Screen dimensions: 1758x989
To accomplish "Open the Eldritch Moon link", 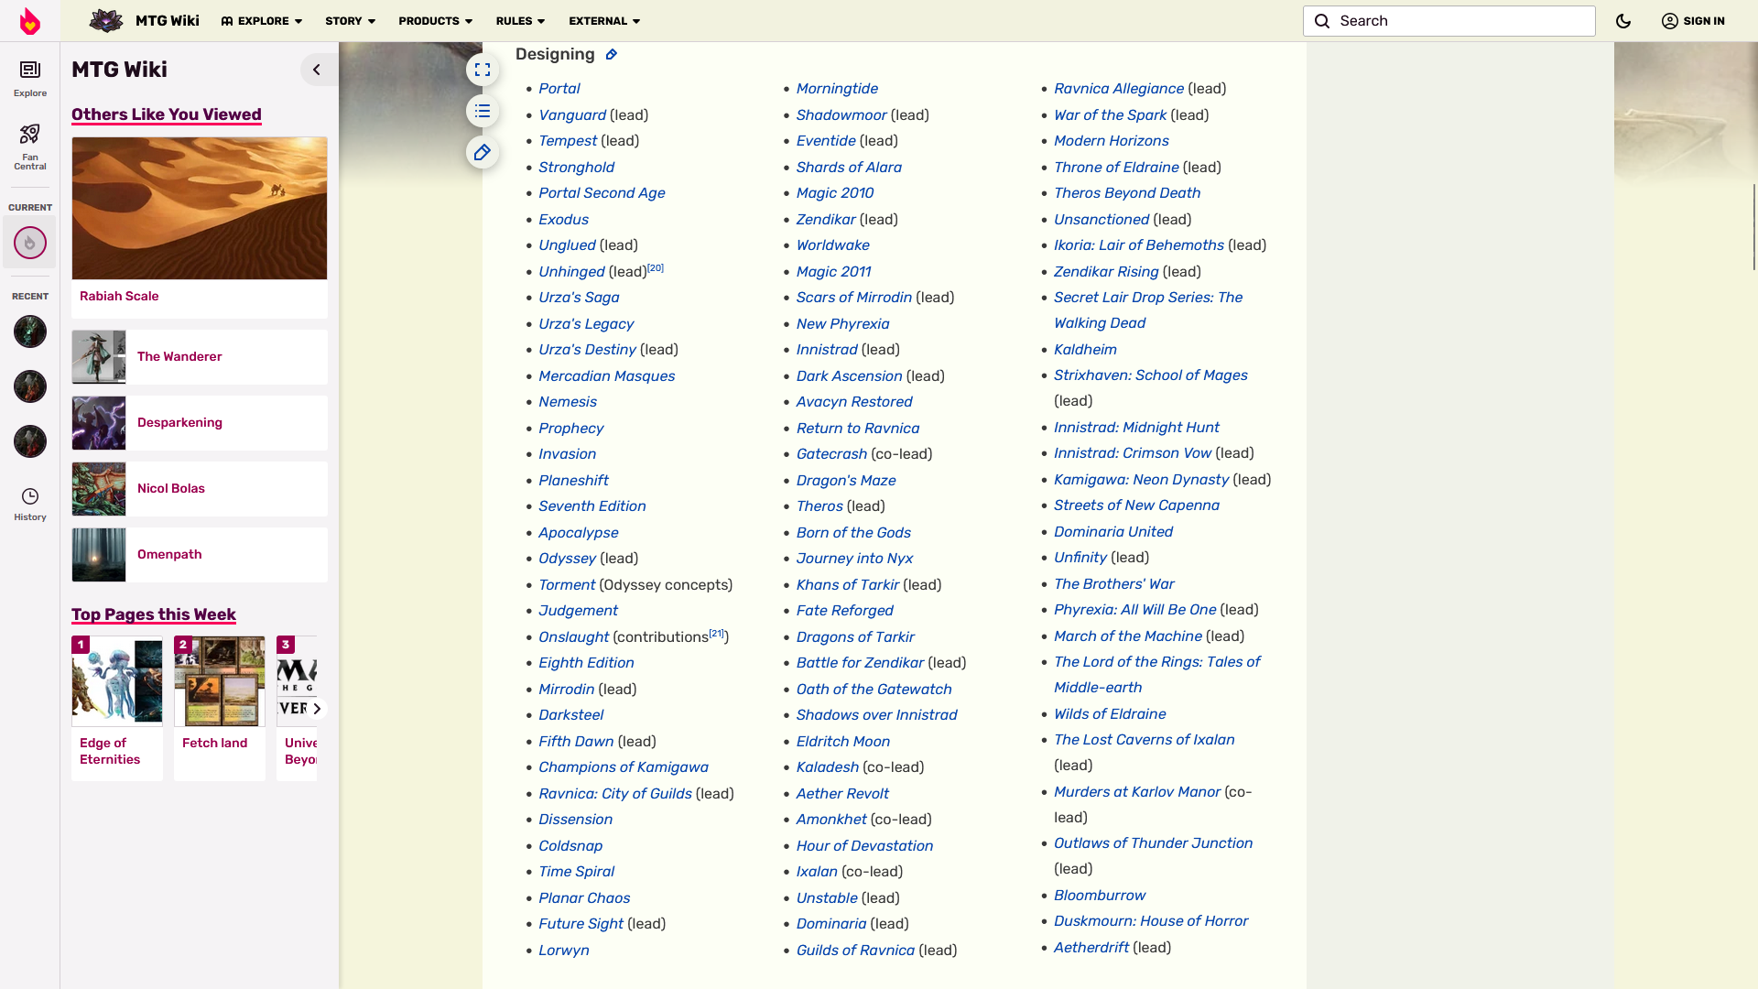I will (843, 742).
